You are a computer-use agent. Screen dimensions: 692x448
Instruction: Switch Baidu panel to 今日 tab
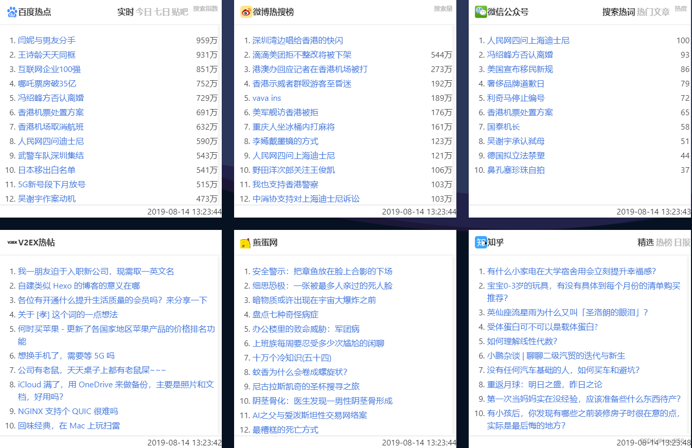[144, 12]
